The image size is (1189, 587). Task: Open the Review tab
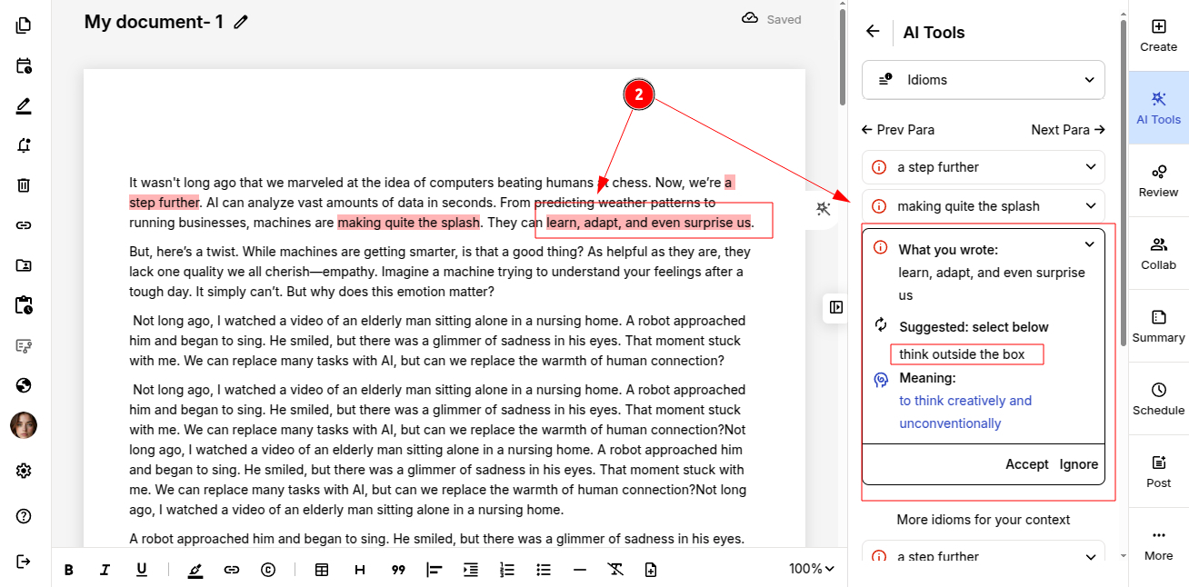[x=1158, y=181]
